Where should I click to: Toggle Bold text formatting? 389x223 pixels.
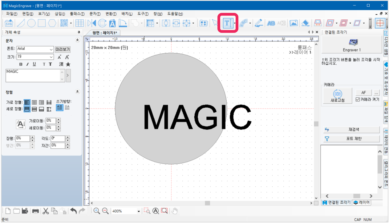tap(21, 64)
